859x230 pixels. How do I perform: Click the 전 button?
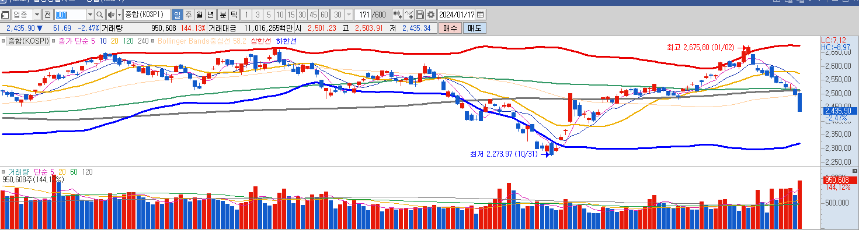click(x=47, y=15)
